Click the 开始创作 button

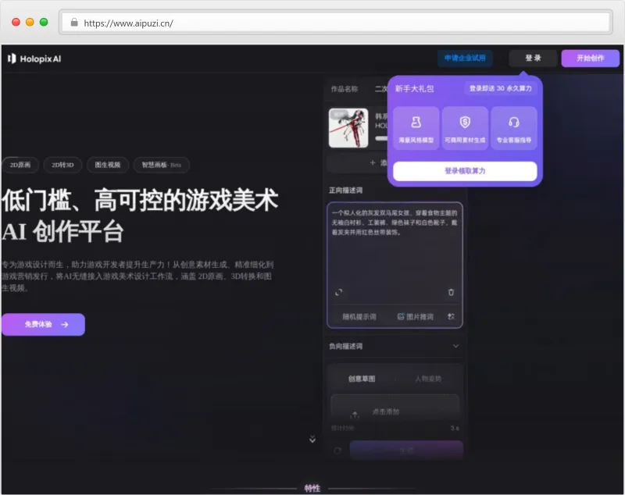pos(590,59)
